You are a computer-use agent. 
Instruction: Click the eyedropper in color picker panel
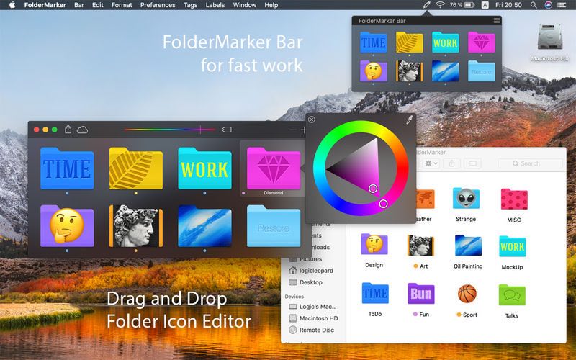click(x=409, y=120)
